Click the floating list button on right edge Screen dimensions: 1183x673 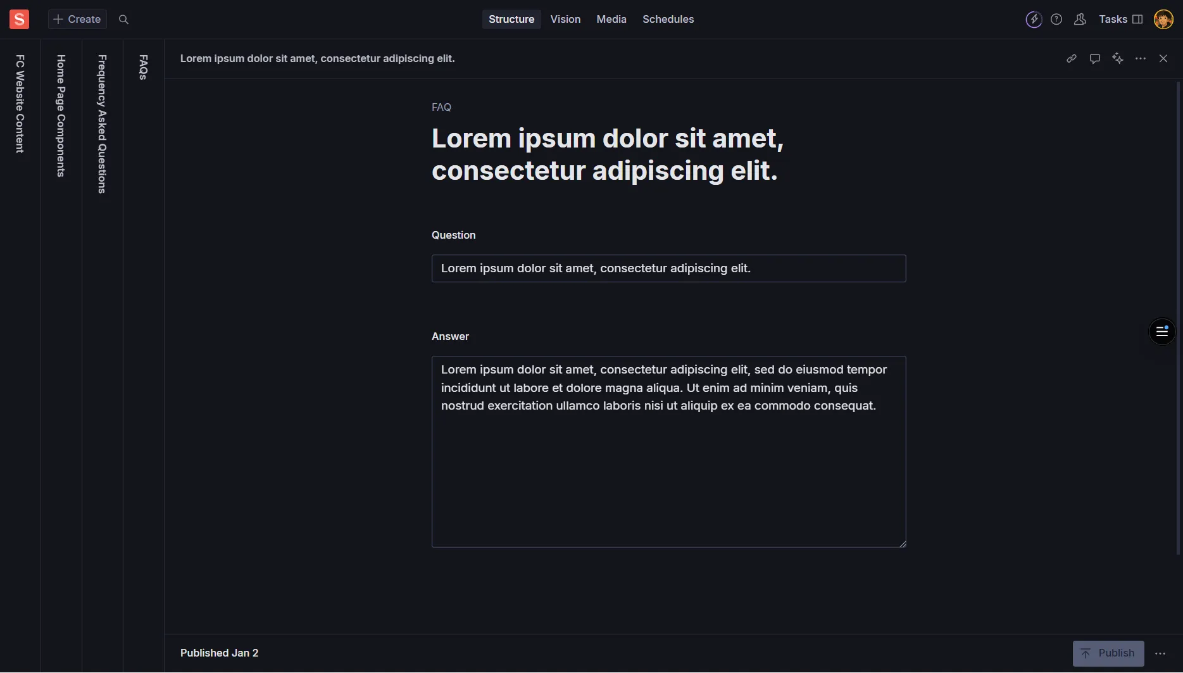(x=1162, y=331)
